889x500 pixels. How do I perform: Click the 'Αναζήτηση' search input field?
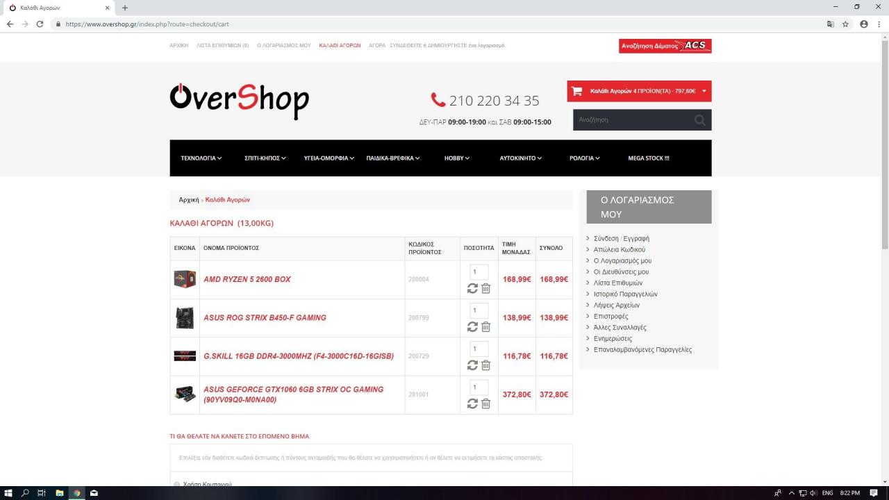pos(632,120)
